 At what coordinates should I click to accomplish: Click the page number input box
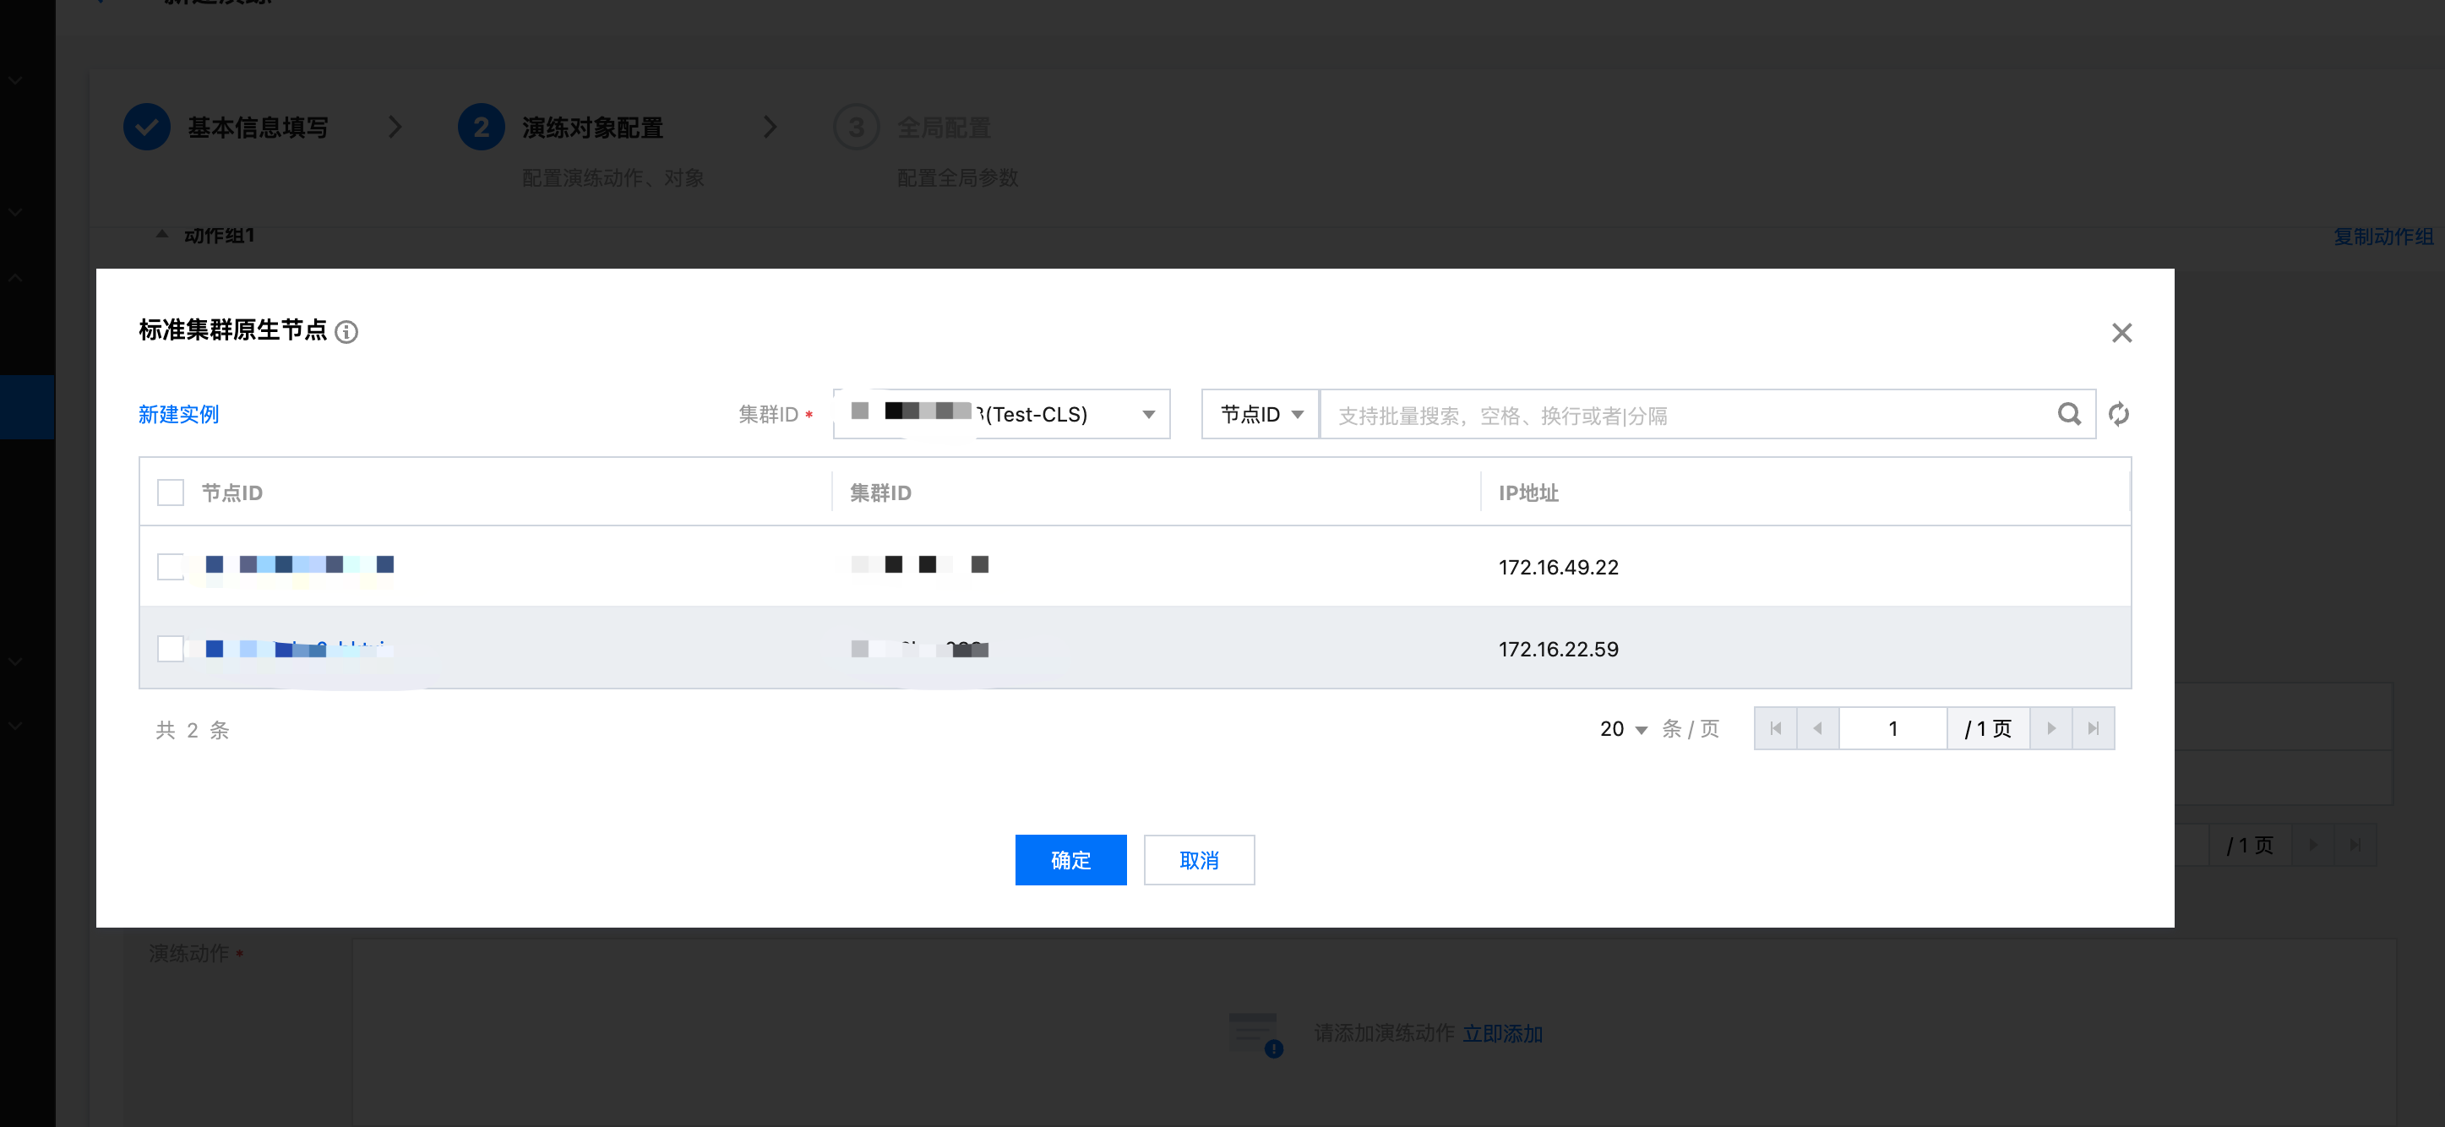(x=1892, y=728)
